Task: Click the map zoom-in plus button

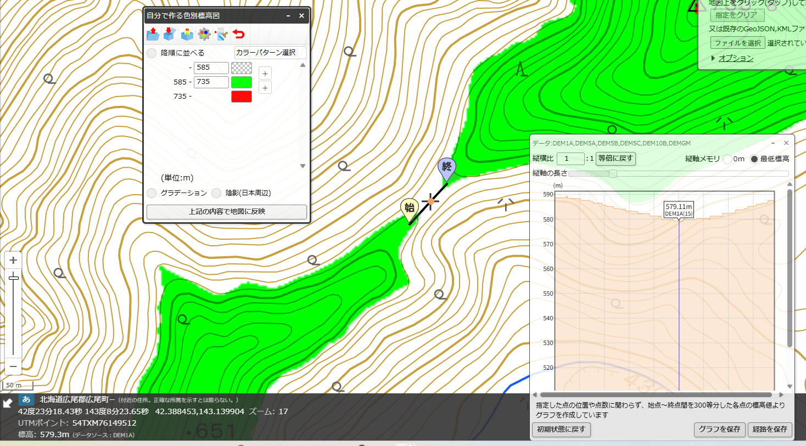Action: click(13, 260)
